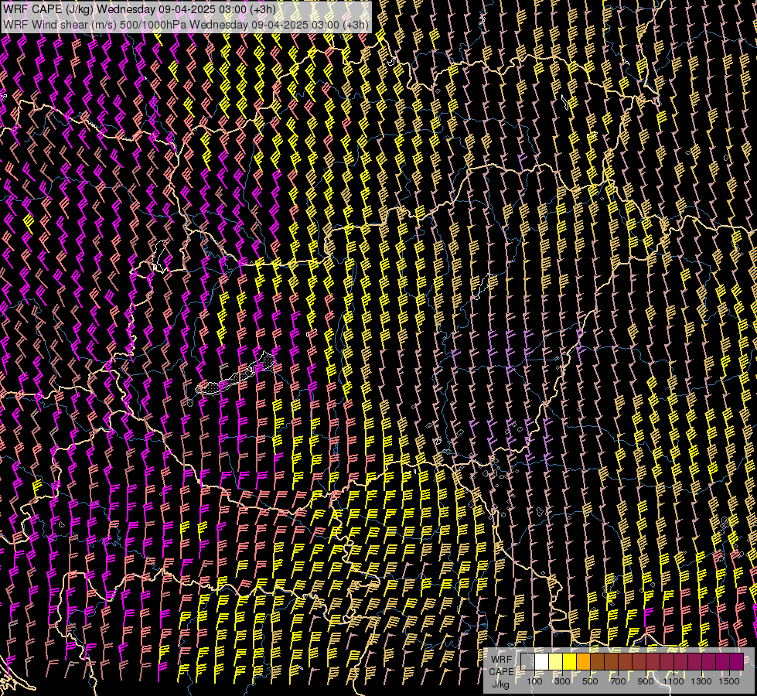This screenshot has width=757, height=696.
Task: Click the legend value 1500
Action: (729, 681)
